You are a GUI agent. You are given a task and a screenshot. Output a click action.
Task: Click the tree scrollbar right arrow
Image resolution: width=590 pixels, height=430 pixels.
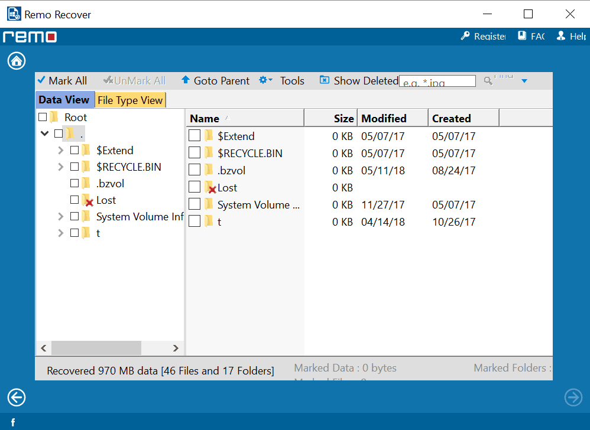tap(176, 348)
